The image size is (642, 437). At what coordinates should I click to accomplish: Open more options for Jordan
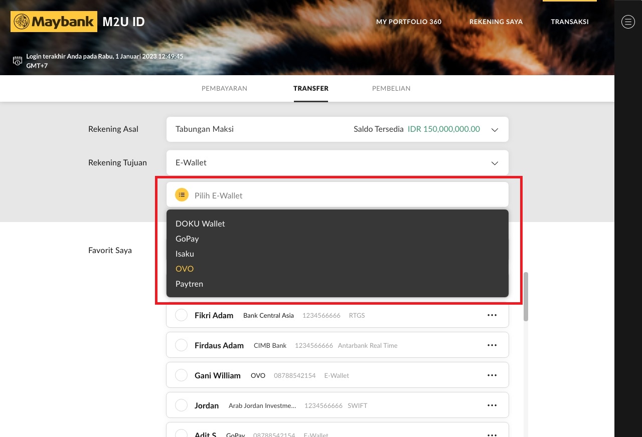pos(492,405)
